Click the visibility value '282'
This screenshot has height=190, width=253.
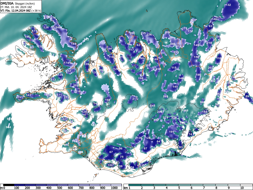pos(168,32)
